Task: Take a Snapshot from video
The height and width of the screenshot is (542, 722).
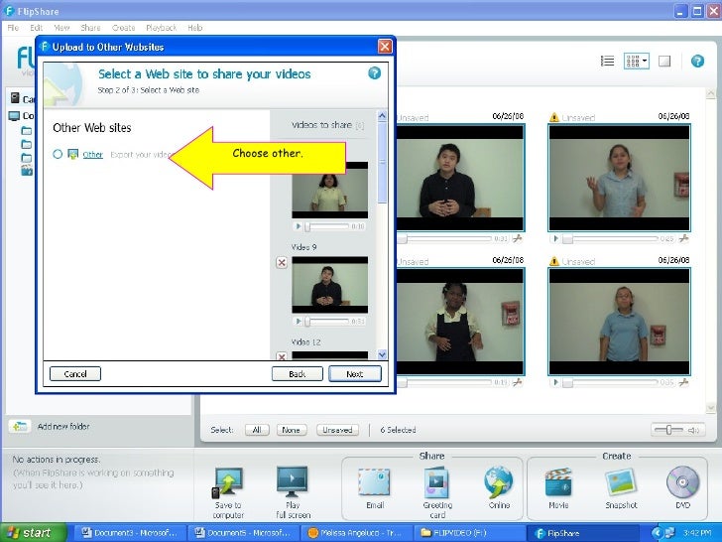Action: 621,488
